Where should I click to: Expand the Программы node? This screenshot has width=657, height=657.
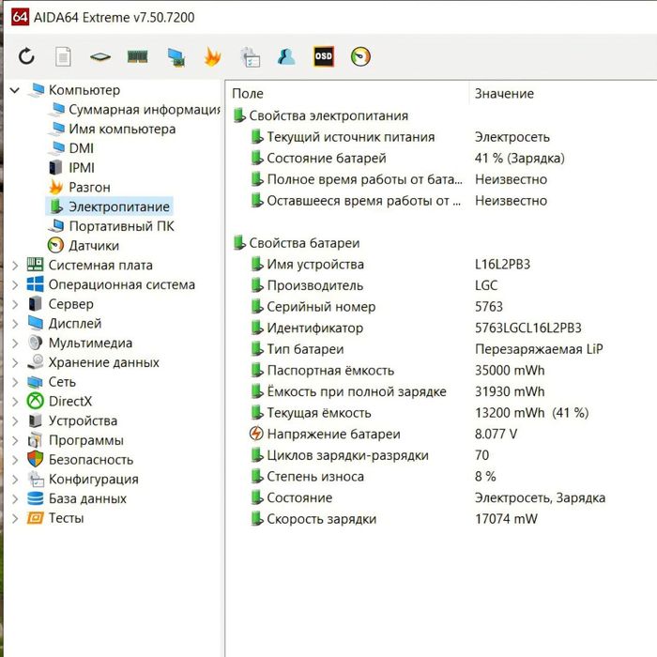point(15,440)
